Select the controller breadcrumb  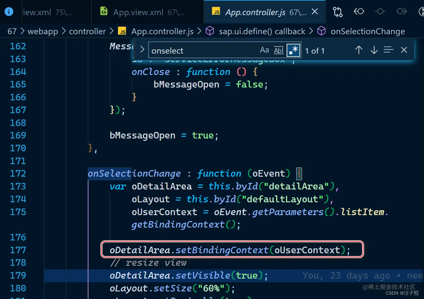pos(87,31)
